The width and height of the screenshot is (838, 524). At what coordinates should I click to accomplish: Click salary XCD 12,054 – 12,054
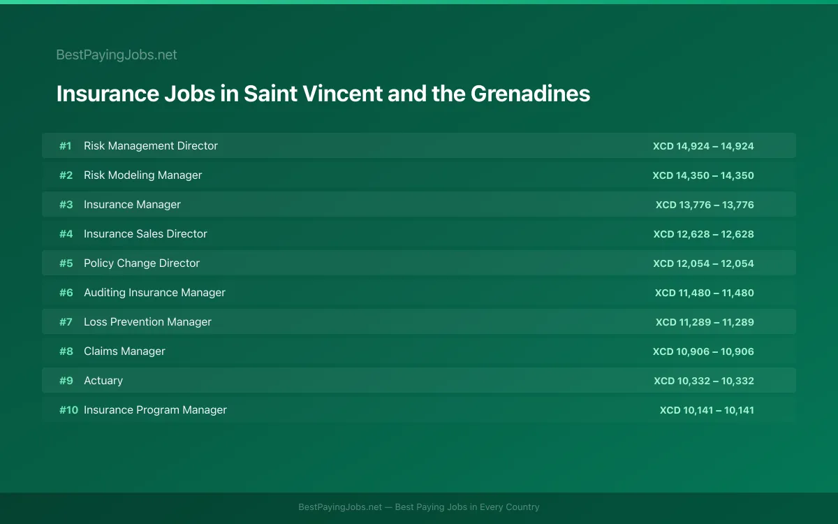click(x=703, y=263)
